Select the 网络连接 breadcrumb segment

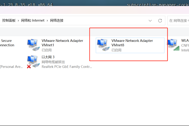pos(57,20)
